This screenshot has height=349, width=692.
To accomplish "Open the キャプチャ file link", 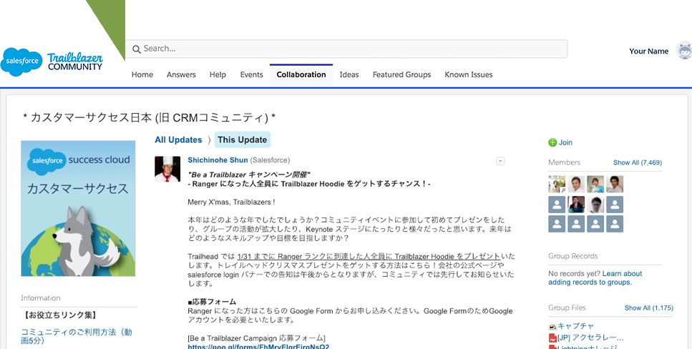I will [575, 327].
